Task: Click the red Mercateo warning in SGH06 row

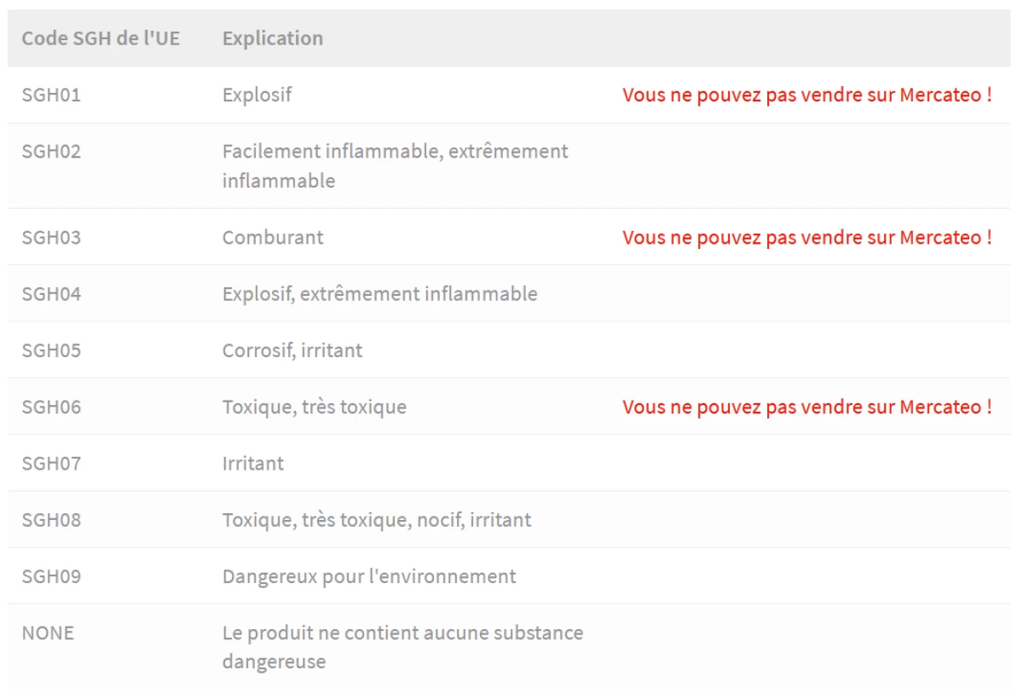Action: tap(806, 407)
